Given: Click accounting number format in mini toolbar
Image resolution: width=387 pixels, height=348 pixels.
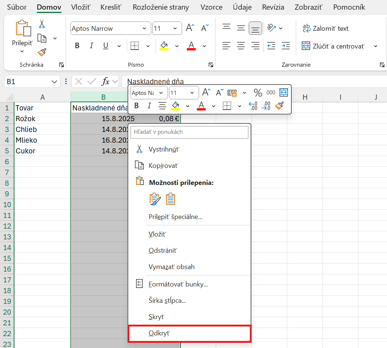Looking at the screenshot, I should tap(232, 93).
